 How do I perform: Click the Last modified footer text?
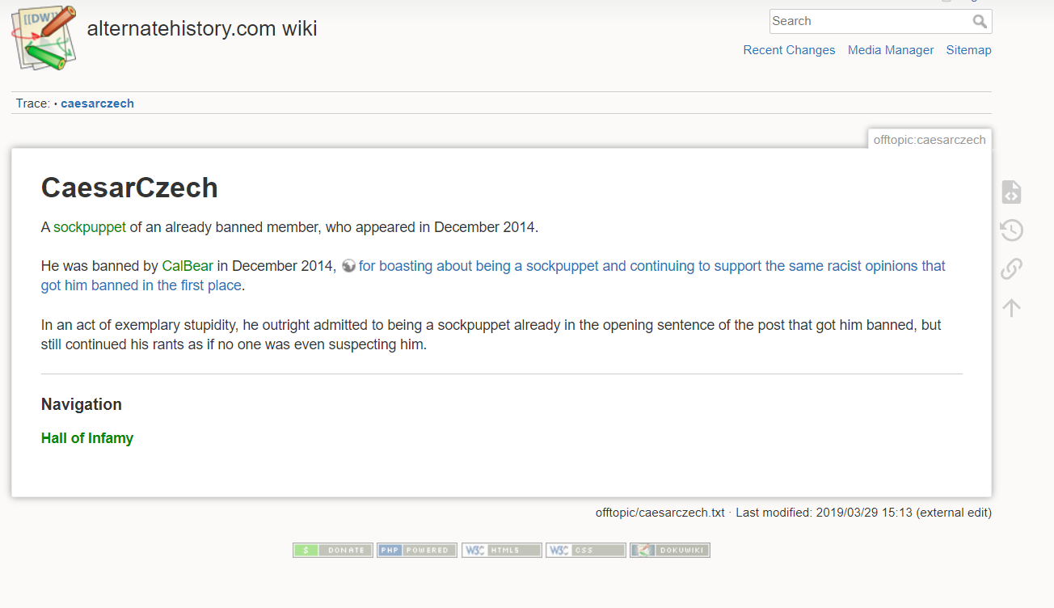(863, 513)
